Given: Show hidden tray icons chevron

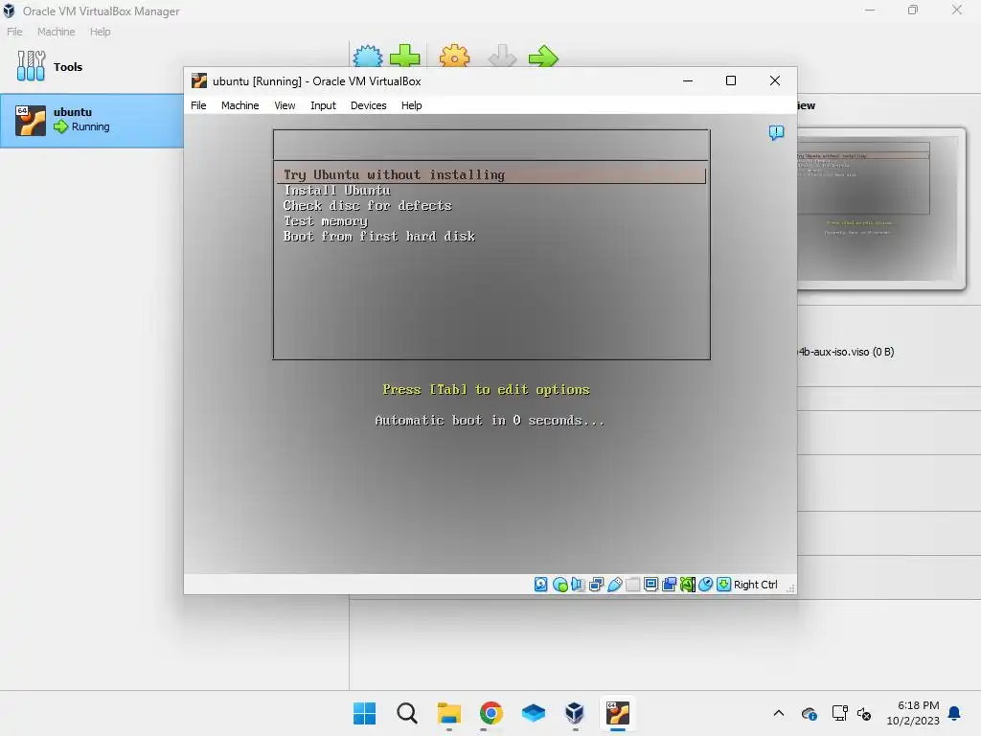Looking at the screenshot, I should (778, 713).
